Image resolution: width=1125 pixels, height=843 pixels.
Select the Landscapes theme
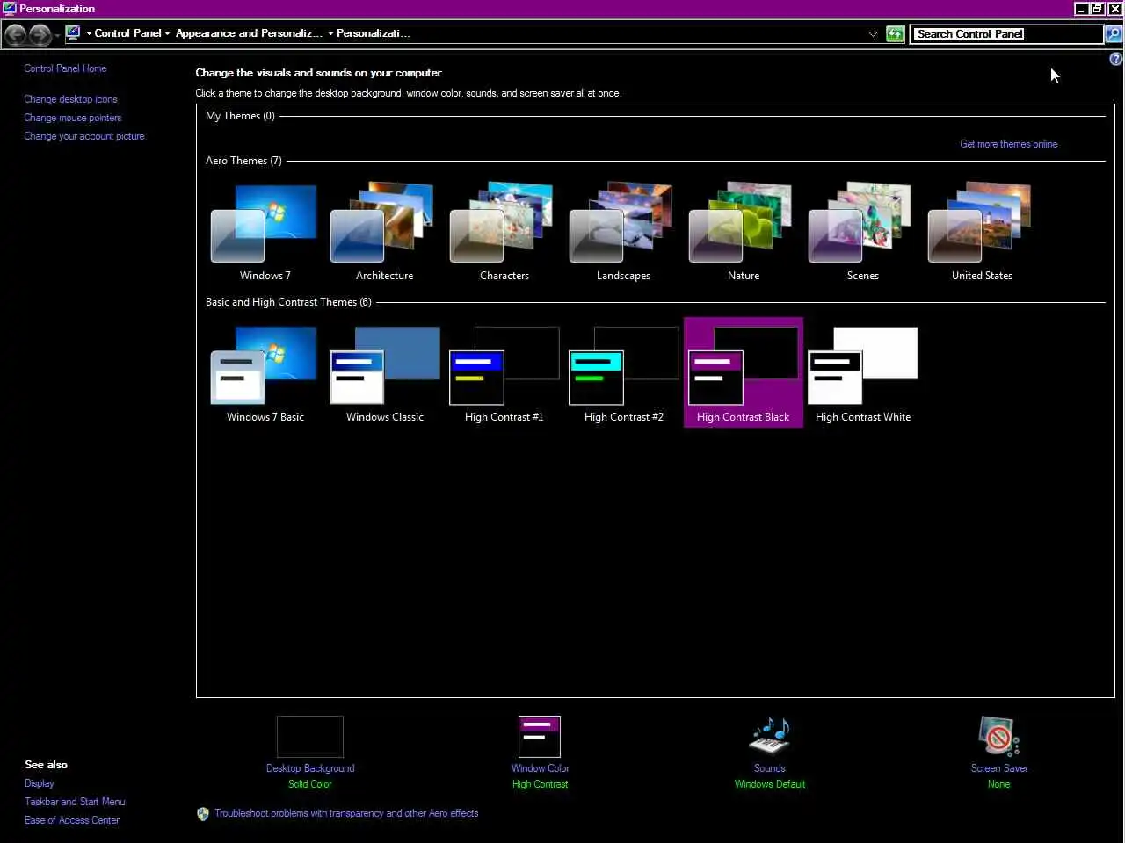pyautogui.click(x=623, y=232)
